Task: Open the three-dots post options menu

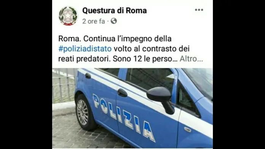Action: point(199,10)
